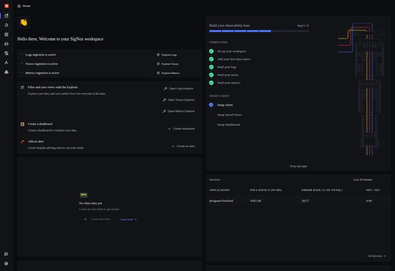Open Alerts via the sidebar bell icon
The height and width of the screenshot is (271, 395).
click(x=6, y=25)
